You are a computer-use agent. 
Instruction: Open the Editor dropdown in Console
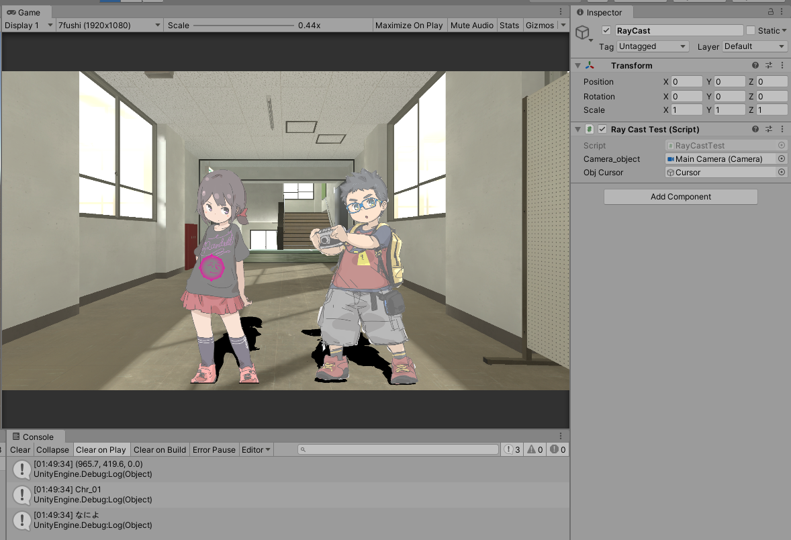tap(256, 449)
